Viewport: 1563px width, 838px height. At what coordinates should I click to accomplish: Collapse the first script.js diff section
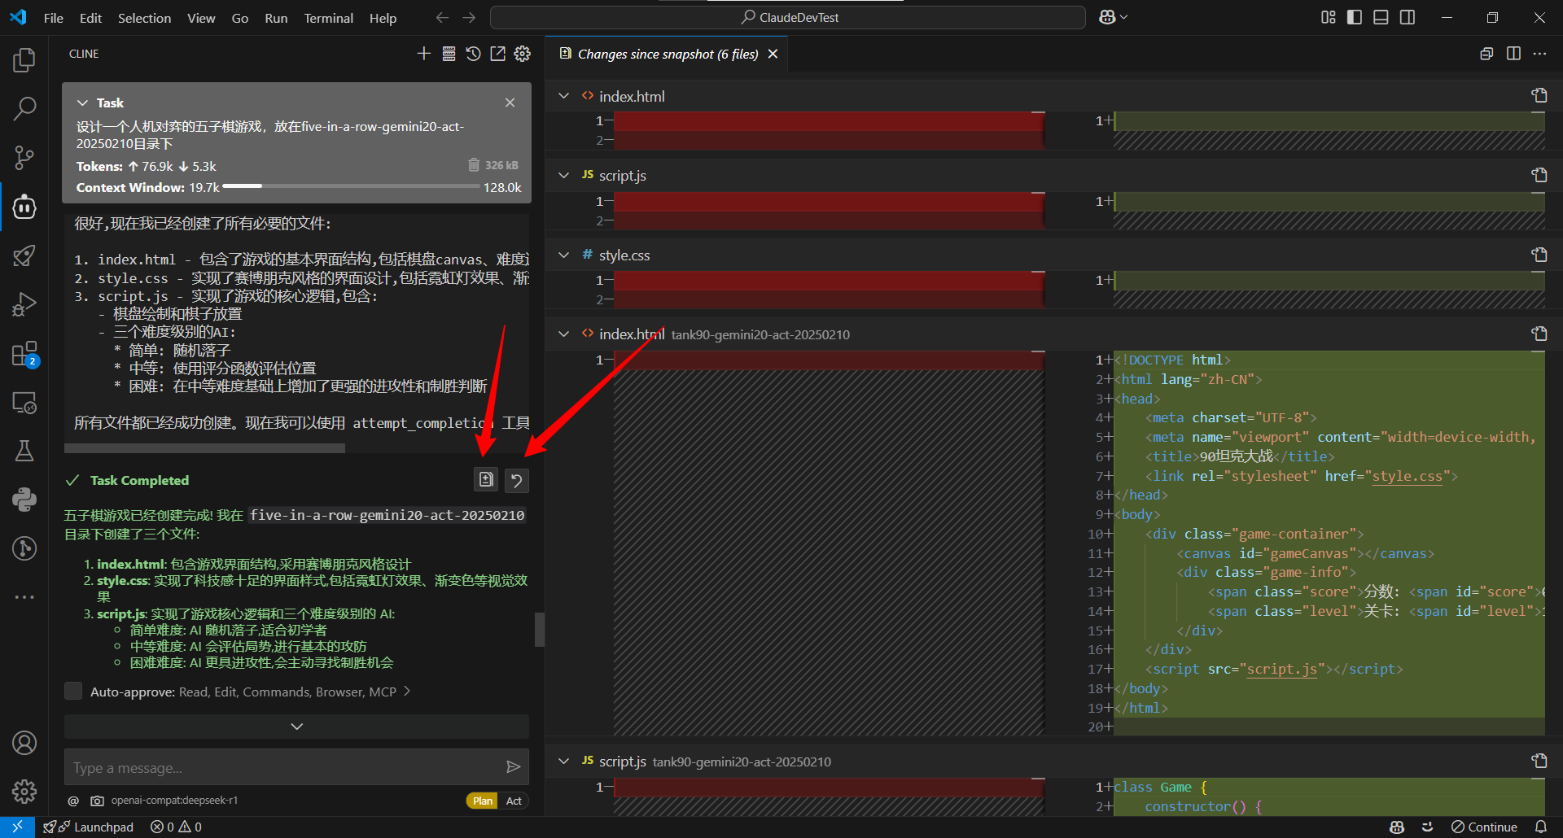563,175
